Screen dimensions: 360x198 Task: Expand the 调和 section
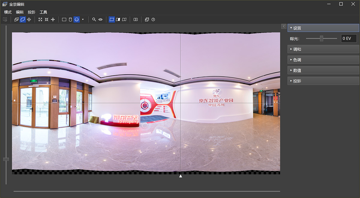(x=323, y=49)
